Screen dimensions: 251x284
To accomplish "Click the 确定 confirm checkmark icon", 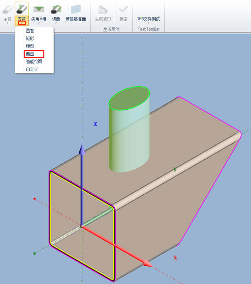I will coord(123,9).
